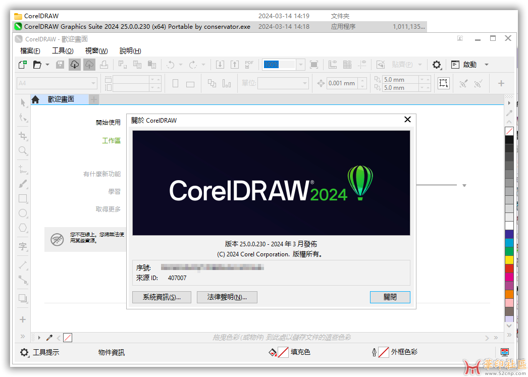Open the 學習 welcome link

(x=114, y=192)
